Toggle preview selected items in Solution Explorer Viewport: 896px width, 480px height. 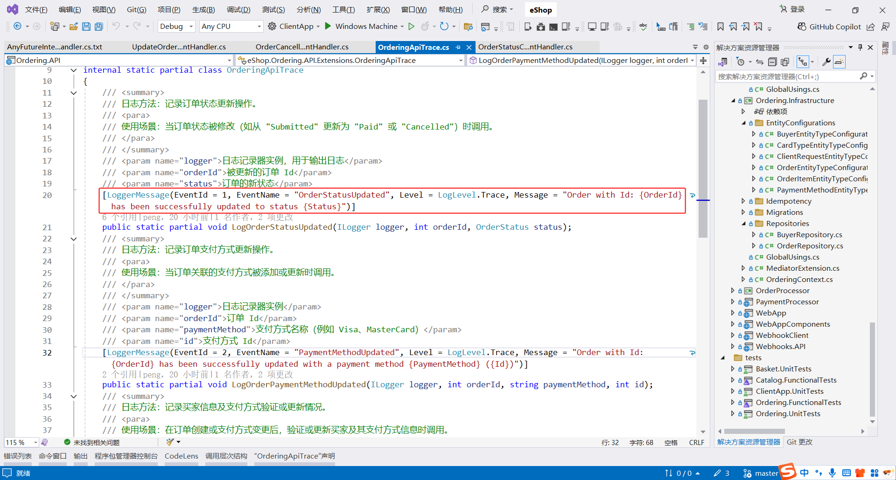[839, 62]
